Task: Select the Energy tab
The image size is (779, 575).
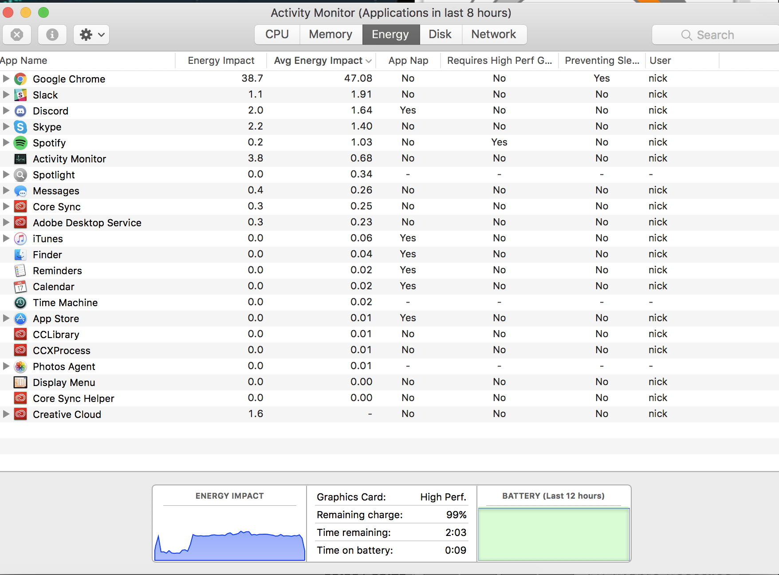Action: pyautogui.click(x=390, y=35)
